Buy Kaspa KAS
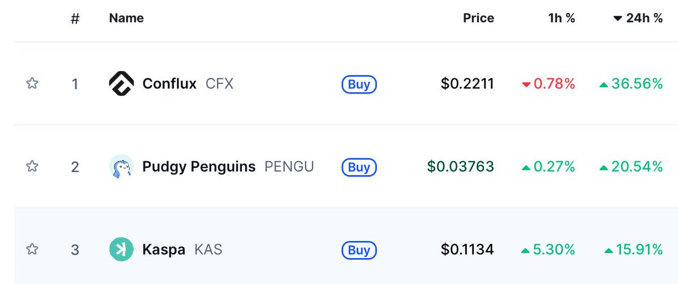 click(x=359, y=250)
